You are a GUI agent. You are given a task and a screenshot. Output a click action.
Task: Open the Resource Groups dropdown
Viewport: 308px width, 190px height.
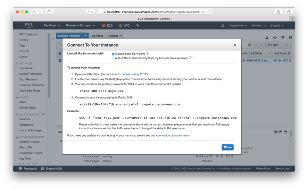tap(80, 26)
